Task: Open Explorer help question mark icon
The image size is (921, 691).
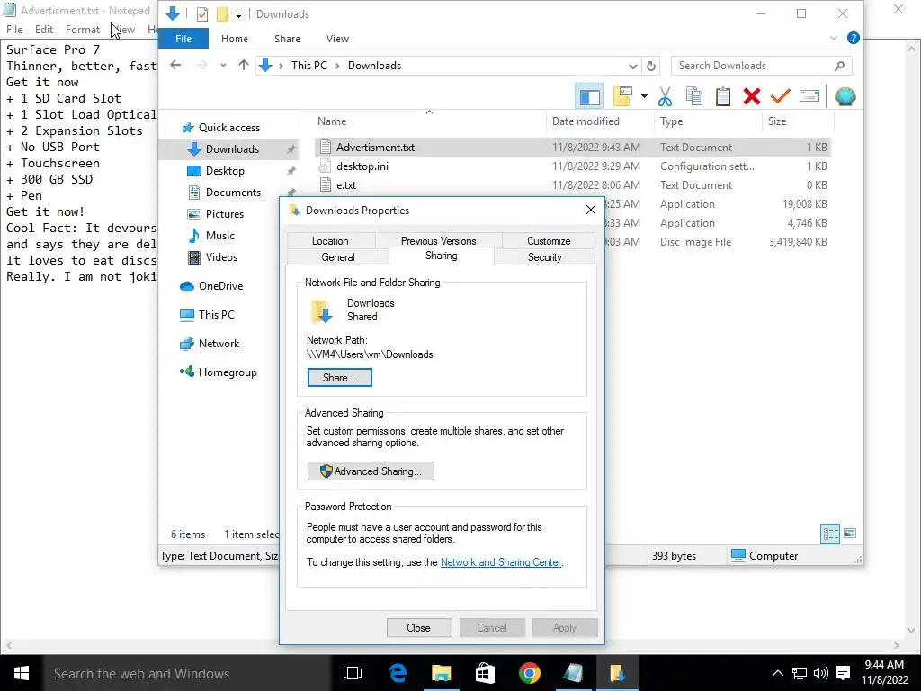Action: click(854, 38)
